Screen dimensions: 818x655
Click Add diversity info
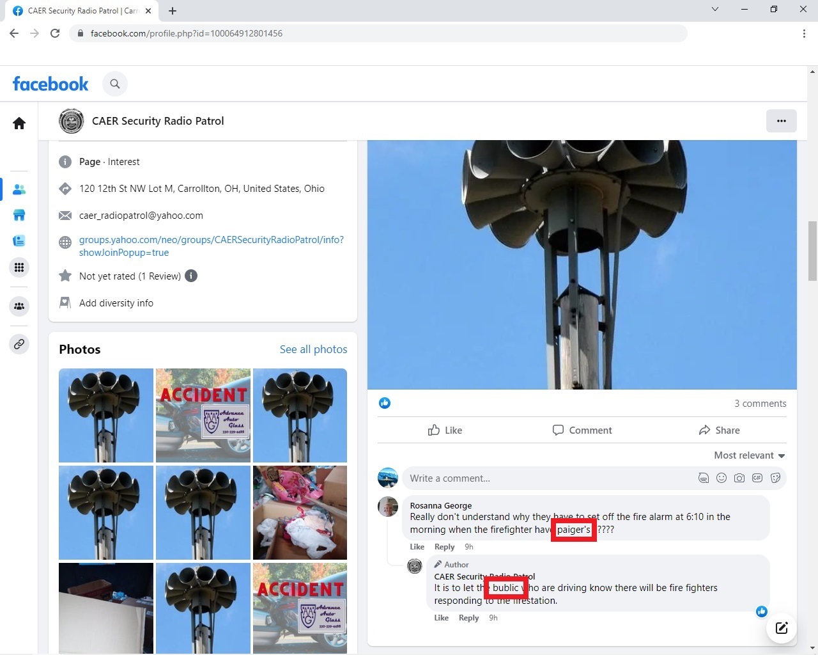[x=116, y=303]
